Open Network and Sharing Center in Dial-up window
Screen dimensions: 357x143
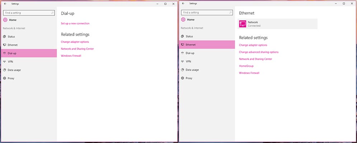pyautogui.click(x=77, y=49)
